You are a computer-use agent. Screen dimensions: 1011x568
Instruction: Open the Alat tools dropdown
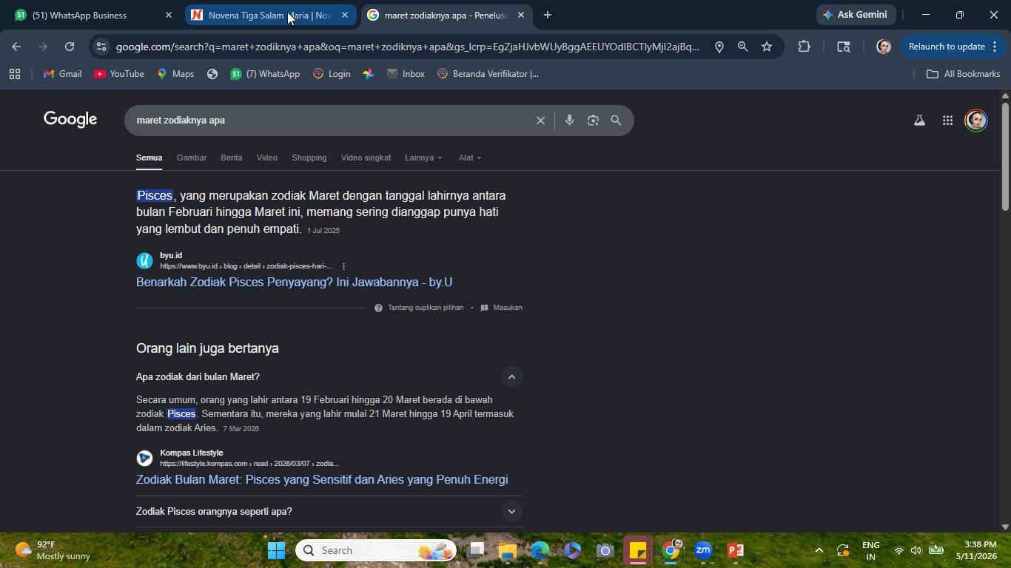(470, 158)
